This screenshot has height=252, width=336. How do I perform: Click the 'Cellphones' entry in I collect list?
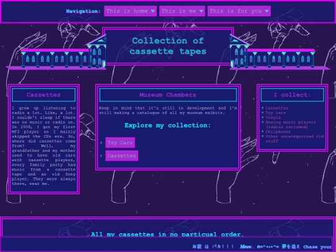point(278,131)
